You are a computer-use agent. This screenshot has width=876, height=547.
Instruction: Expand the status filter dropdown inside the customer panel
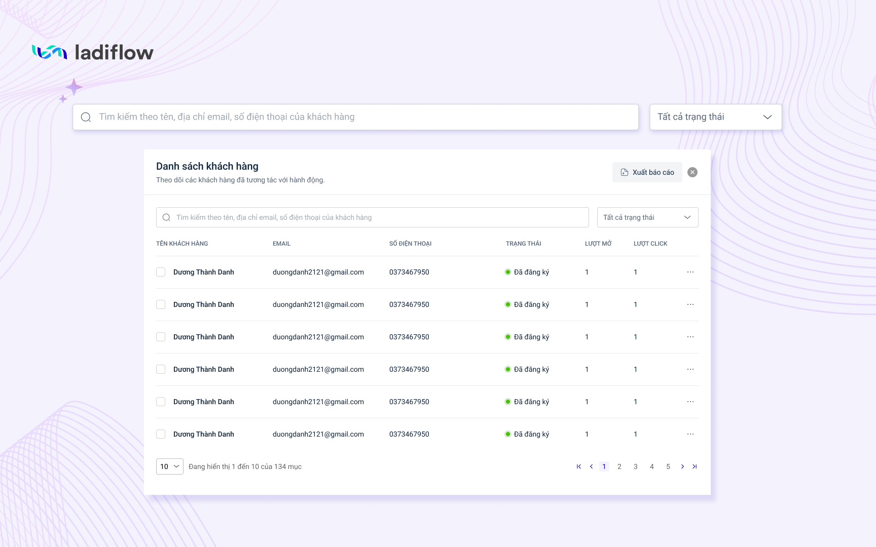(647, 217)
